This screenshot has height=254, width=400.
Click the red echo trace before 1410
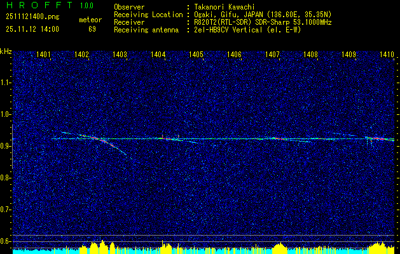click(378, 138)
